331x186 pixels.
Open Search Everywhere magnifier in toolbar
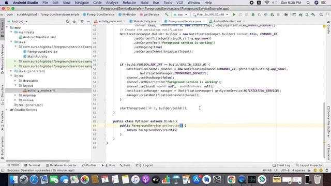pos(321,14)
